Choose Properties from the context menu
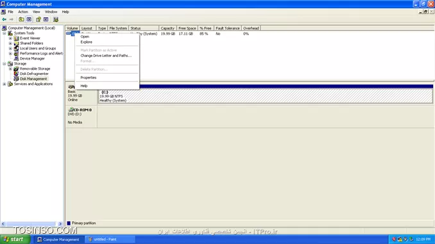This screenshot has height=244, width=435. tap(107, 77)
